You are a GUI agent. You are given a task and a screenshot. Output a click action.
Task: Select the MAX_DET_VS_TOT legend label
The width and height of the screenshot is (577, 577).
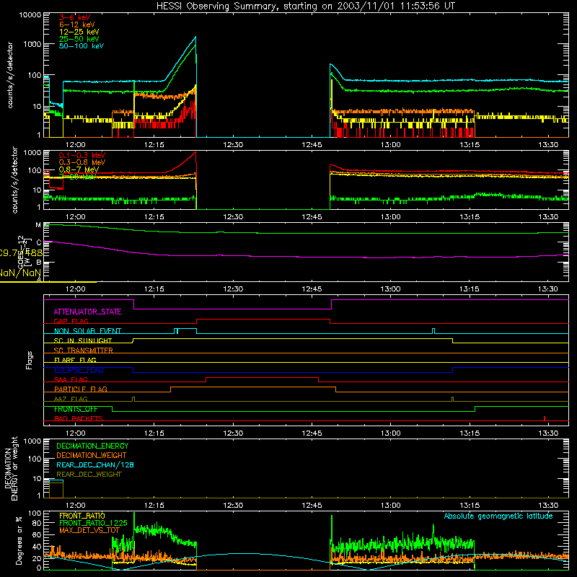[x=89, y=530]
